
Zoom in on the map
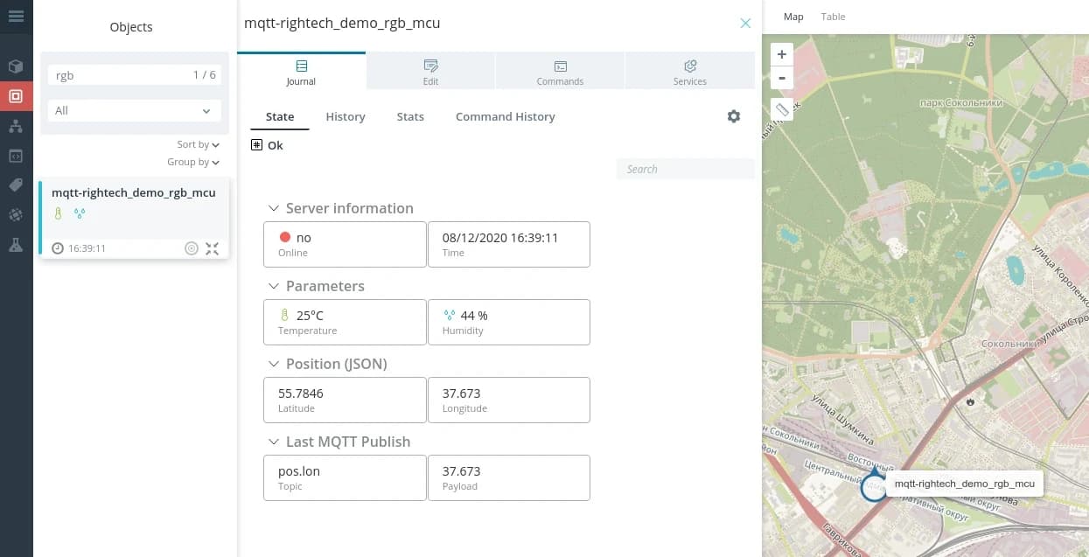click(782, 54)
